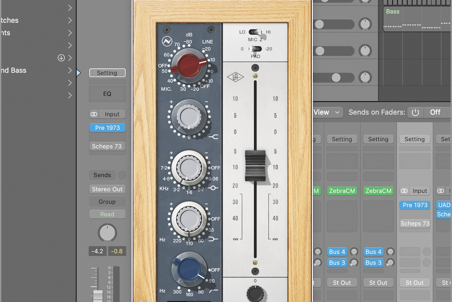Click the plugin's output fader cap

[x=255, y=166]
